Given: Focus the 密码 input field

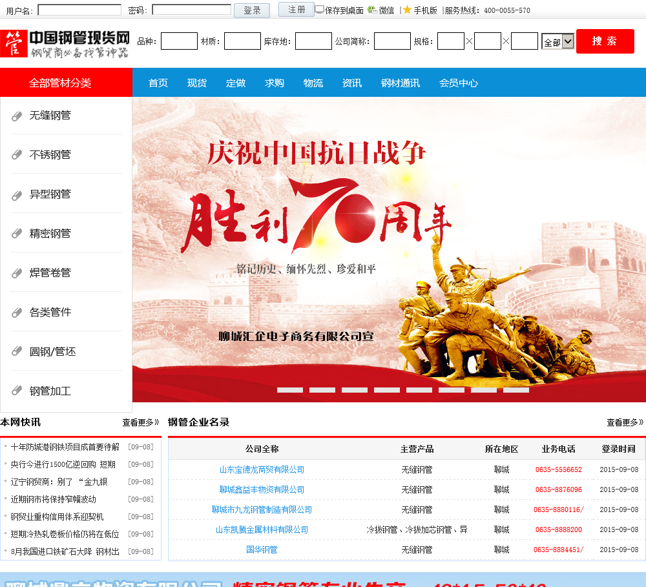Looking at the screenshot, I should pyautogui.click(x=192, y=10).
